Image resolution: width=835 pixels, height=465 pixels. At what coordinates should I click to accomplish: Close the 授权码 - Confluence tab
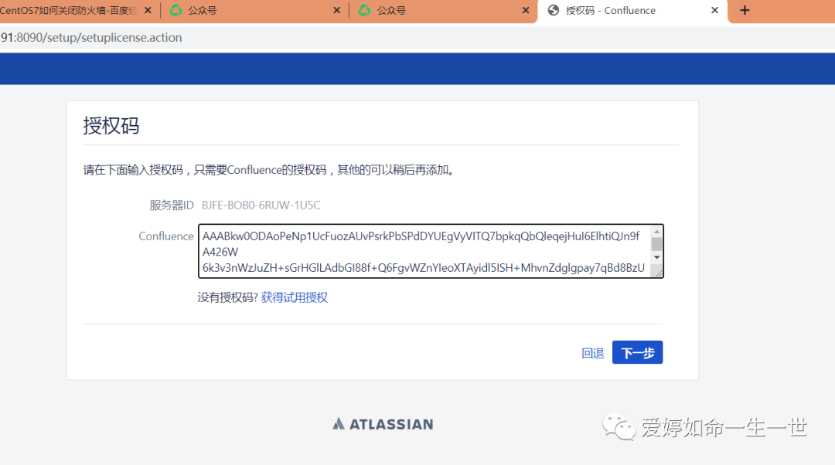click(x=714, y=11)
